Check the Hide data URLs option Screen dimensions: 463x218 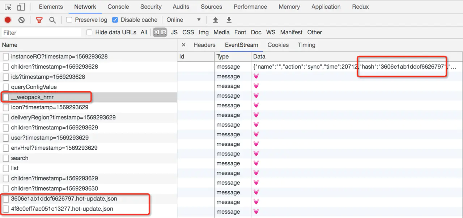click(89, 33)
